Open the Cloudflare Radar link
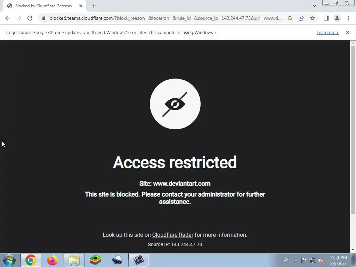The width and height of the screenshot is (356, 267). (172, 235)
